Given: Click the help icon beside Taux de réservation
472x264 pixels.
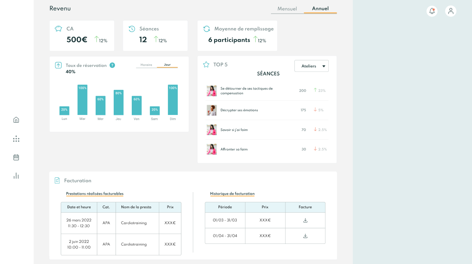Looking at the screenshot, I should 112,65.
